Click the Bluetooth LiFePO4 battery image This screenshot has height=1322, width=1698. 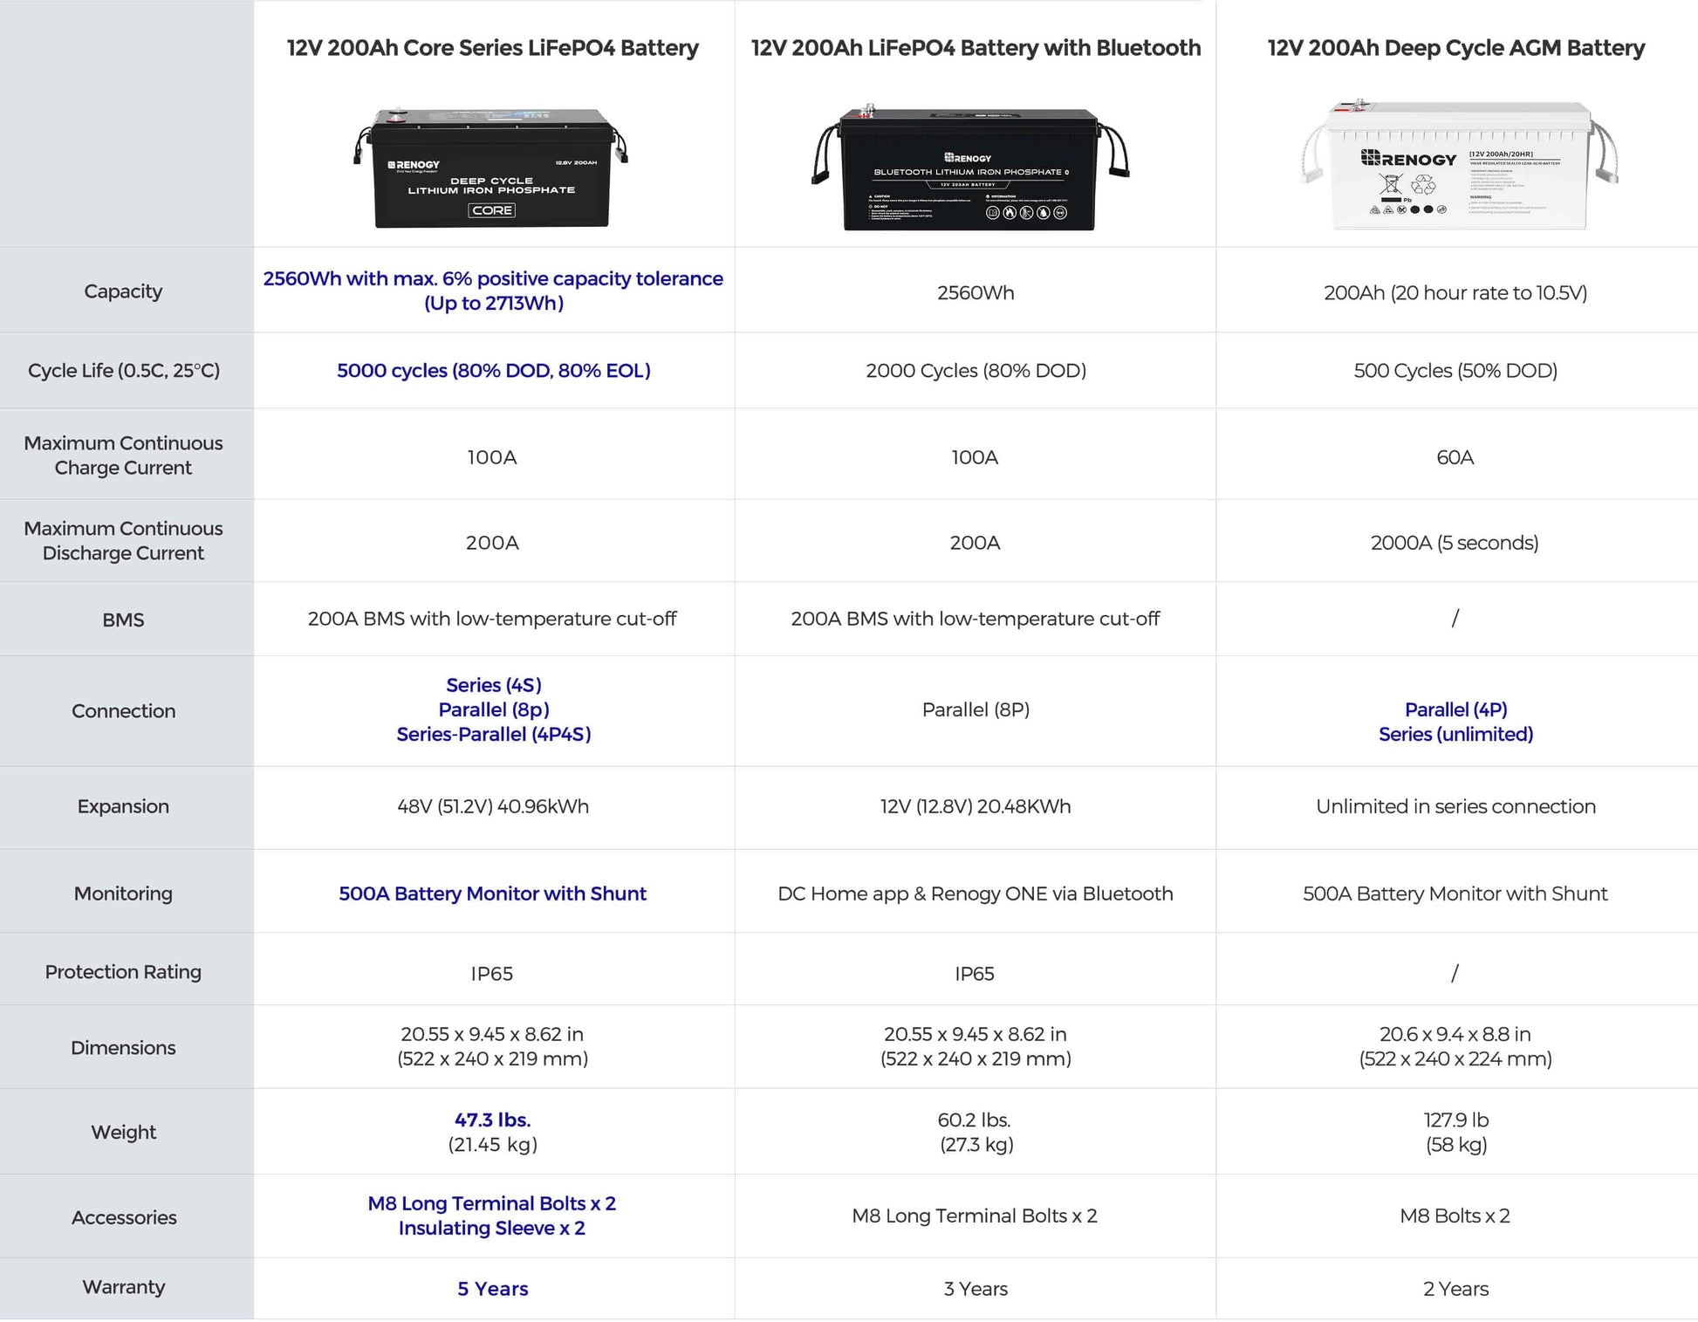(x=970, y=168)
